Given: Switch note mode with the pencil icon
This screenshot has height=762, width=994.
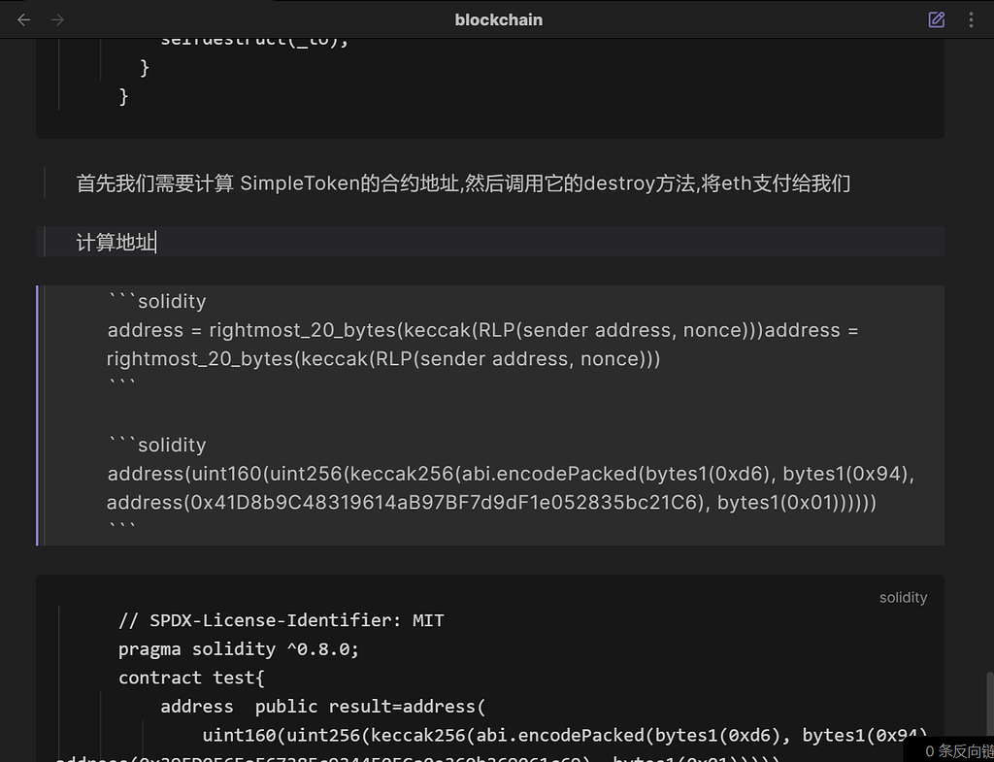Looking at the screenshot, I should (x=937, y=19).
